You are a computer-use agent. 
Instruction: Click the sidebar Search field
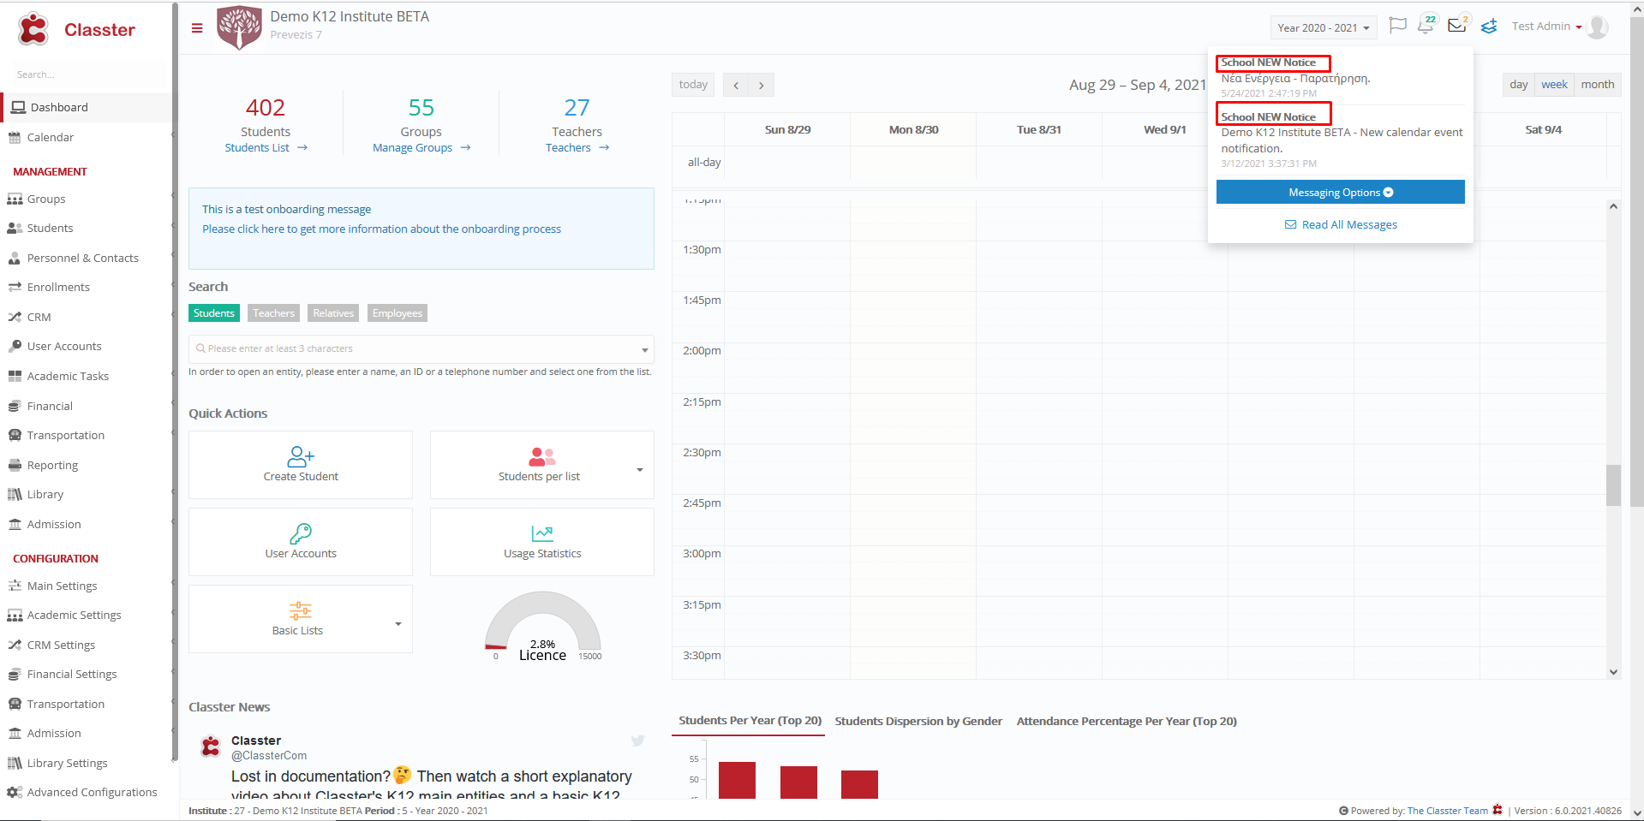[86, 74]
